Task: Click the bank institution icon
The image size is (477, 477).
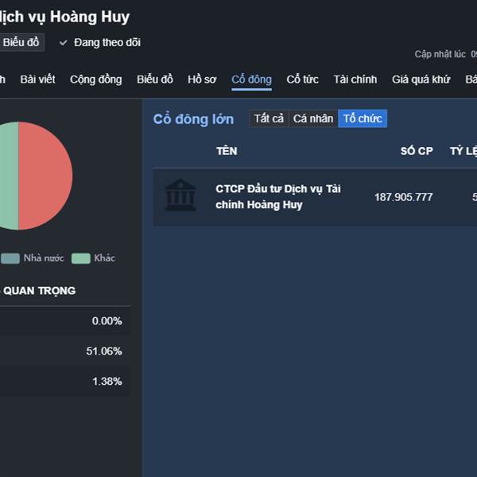Action: (x=180, y=196)
